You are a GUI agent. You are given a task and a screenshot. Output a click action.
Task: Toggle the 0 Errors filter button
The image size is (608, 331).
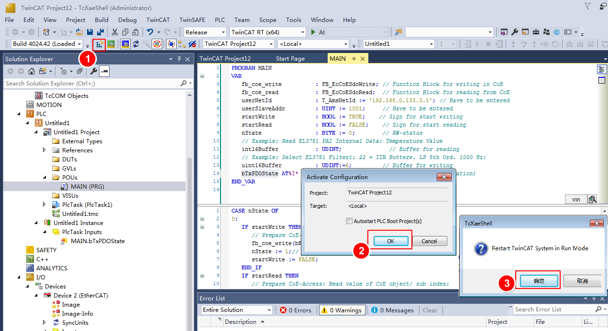click(295, 310)
